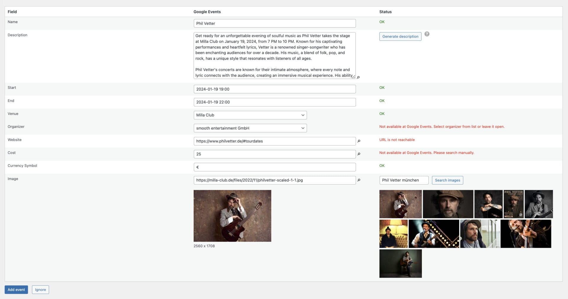The image size is (568, 299).
Task: Click the Generate description button
Action: click(x=400, y=36)
